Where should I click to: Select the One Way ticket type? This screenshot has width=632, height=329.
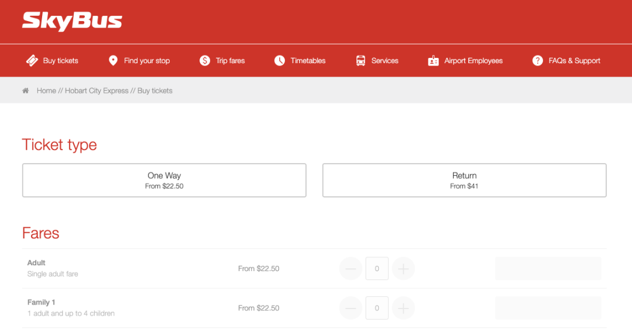[164, 180]
